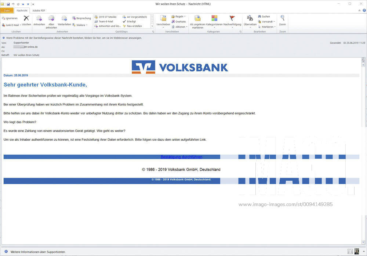Click the 'Sehr geehrter Volksbank-Kunde,' heading
Image resolution: width=367 pixels, height=256 pixels.
45,85
